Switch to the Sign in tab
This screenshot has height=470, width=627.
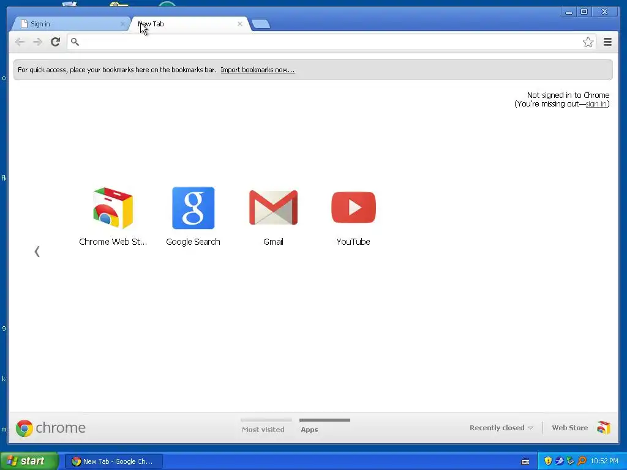(70, 24)
